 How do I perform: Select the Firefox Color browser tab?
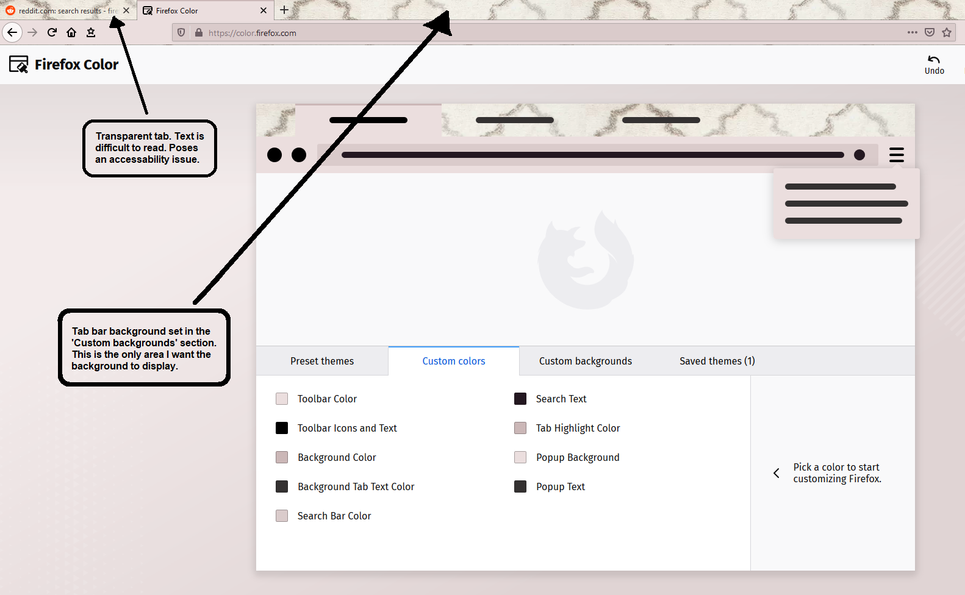pos(206,10)
